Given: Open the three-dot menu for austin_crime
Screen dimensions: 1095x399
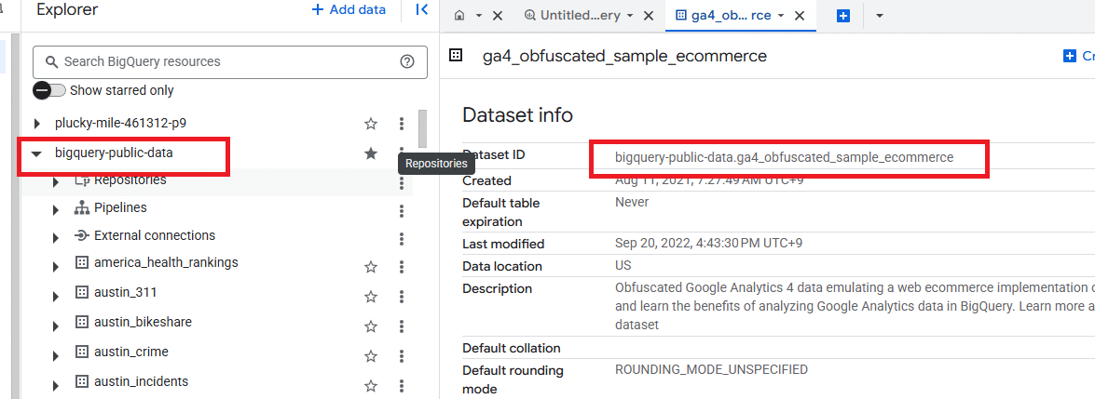Looking at the screenshot, I should point(402,355).
